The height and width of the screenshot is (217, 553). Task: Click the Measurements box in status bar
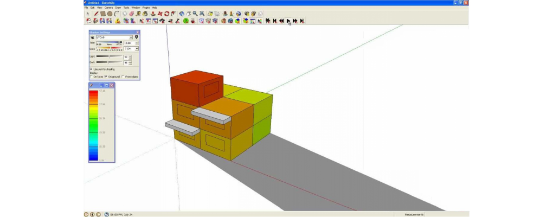point(447,214)
